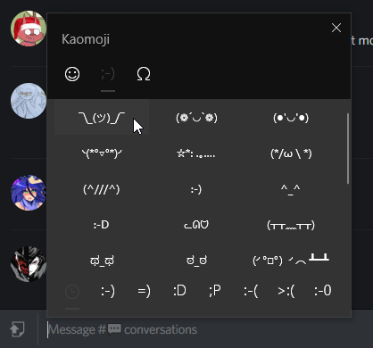Open the red Santa hat avatar profile
The height and width of the screenshot is (348, 373).
pos(29,29)
